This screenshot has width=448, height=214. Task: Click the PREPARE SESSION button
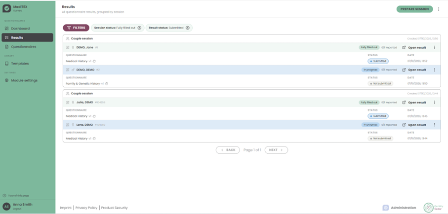(x=414, y=9)
